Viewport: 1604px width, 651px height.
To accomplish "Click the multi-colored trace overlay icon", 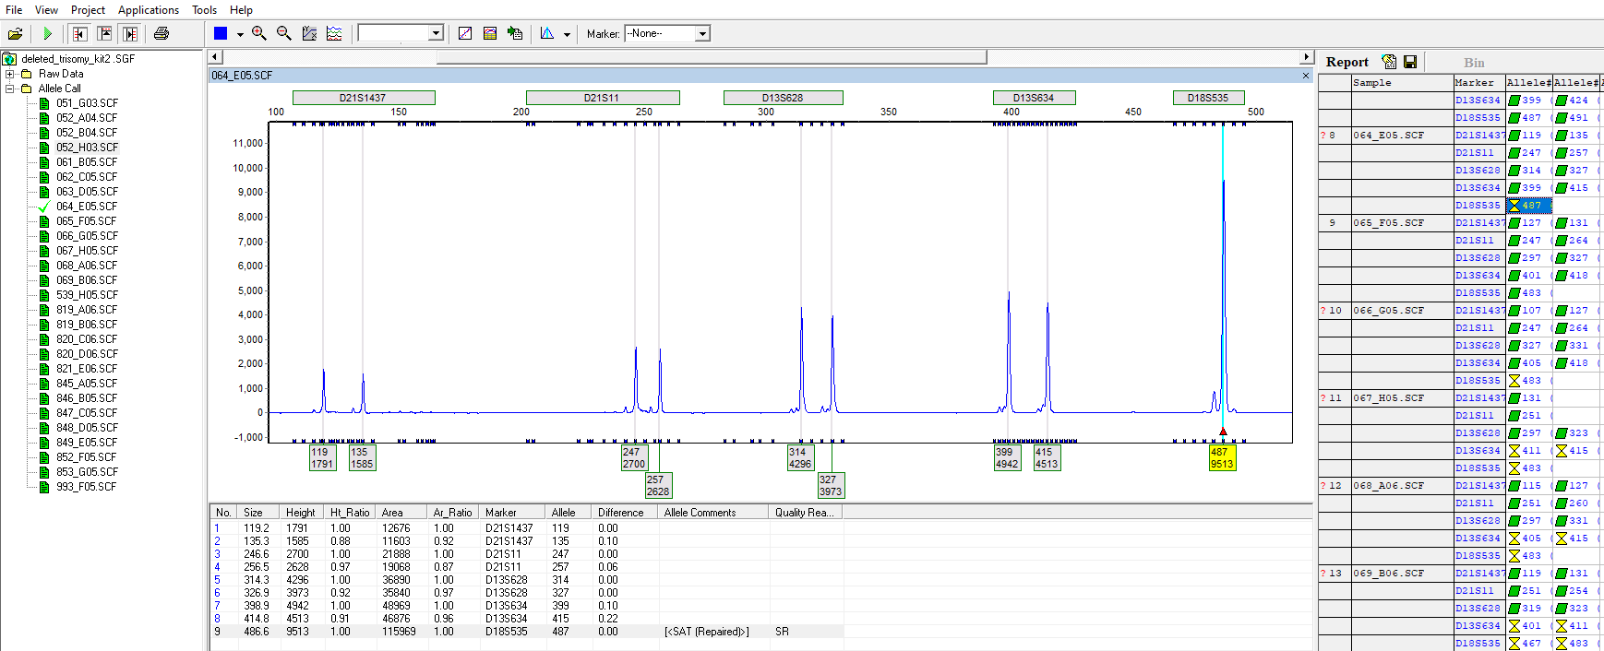I will click(334, 34).
